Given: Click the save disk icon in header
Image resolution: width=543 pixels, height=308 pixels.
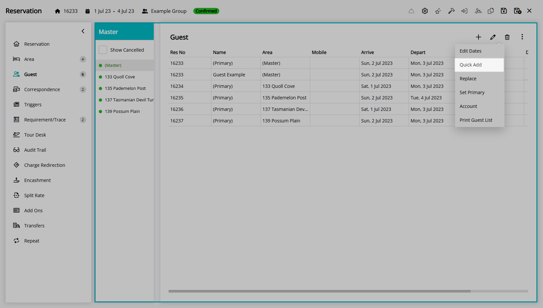Looking at the screenshot, I should pyautogui.click(x=504, y=11).
